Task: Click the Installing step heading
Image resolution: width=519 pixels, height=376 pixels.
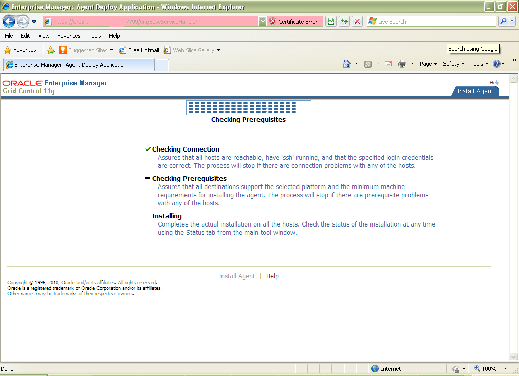Action: pyautogui.click(x=167, y=216)
